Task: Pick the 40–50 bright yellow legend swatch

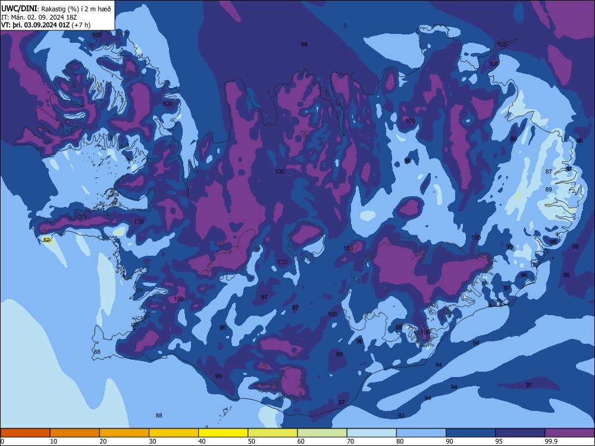Action: [x=223, y=433]
